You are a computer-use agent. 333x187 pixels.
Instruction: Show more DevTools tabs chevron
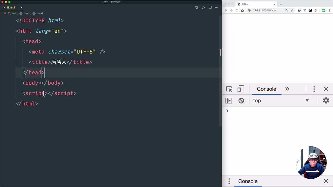pyautogui.click(x=287, y=89)
